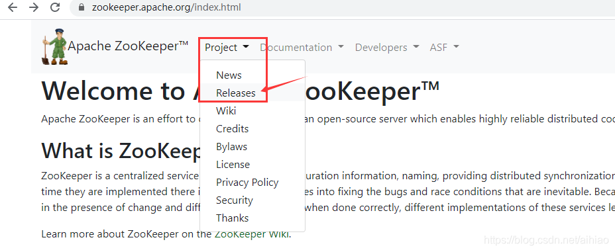Open Credits menu entry
This screenshot has width=615, height=252.
[x=252, y=129]
